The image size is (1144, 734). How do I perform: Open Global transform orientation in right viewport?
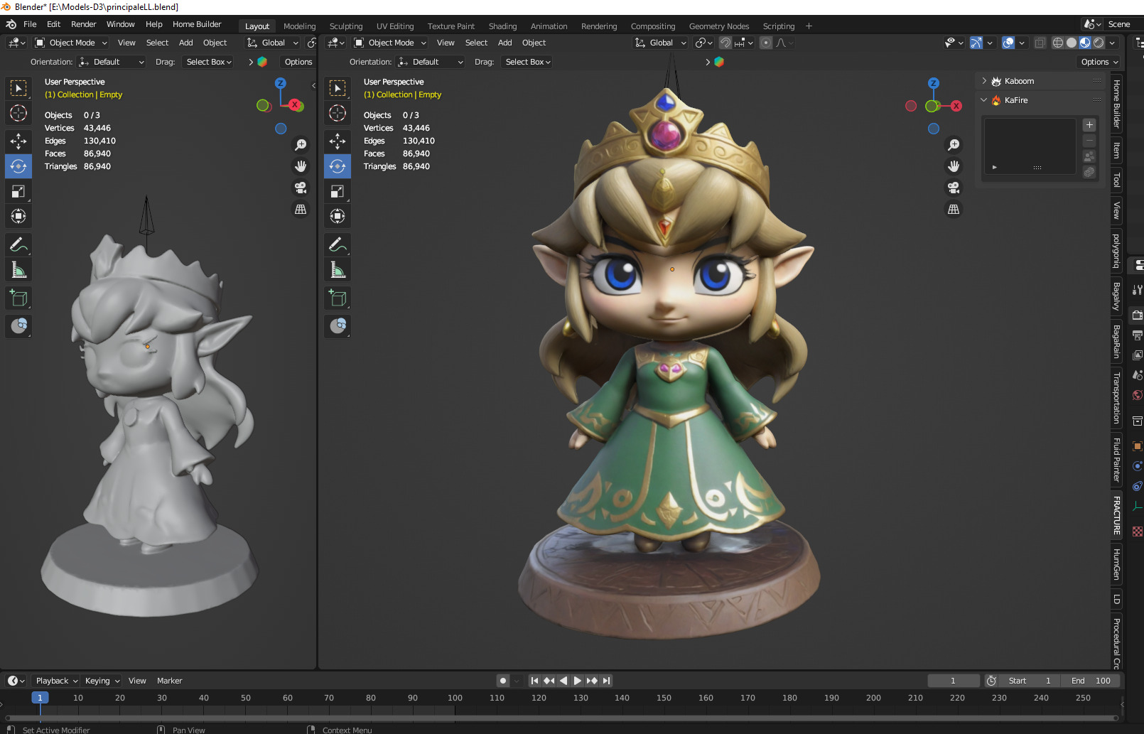point(660,43)
